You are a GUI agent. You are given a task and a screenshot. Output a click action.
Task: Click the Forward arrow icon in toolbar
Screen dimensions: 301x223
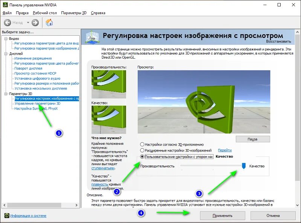(x=35, y=23)
